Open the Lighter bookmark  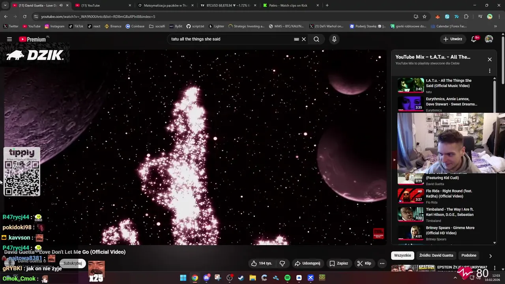pos(216,26)
